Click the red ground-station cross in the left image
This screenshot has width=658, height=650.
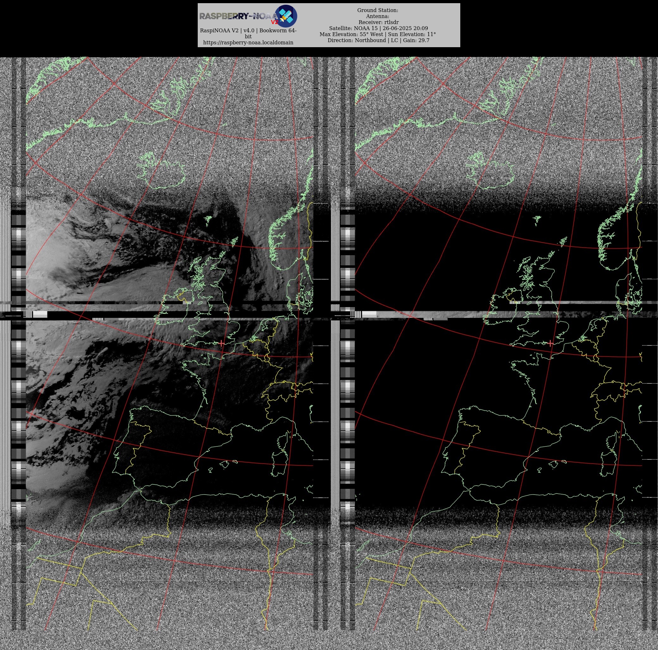coord(221,343)
